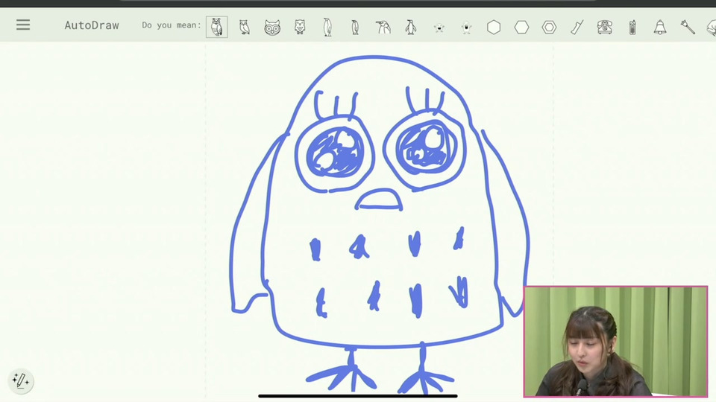Choose the tall open-mouth creature suggestion
This screenshot has height=402, width=716.
coord(466,28)
